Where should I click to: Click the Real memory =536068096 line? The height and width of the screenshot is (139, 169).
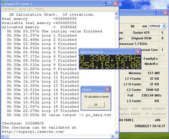point(39,19)
